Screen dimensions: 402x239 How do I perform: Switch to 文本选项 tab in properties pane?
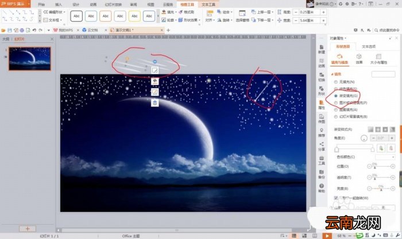tap(369, 46)
